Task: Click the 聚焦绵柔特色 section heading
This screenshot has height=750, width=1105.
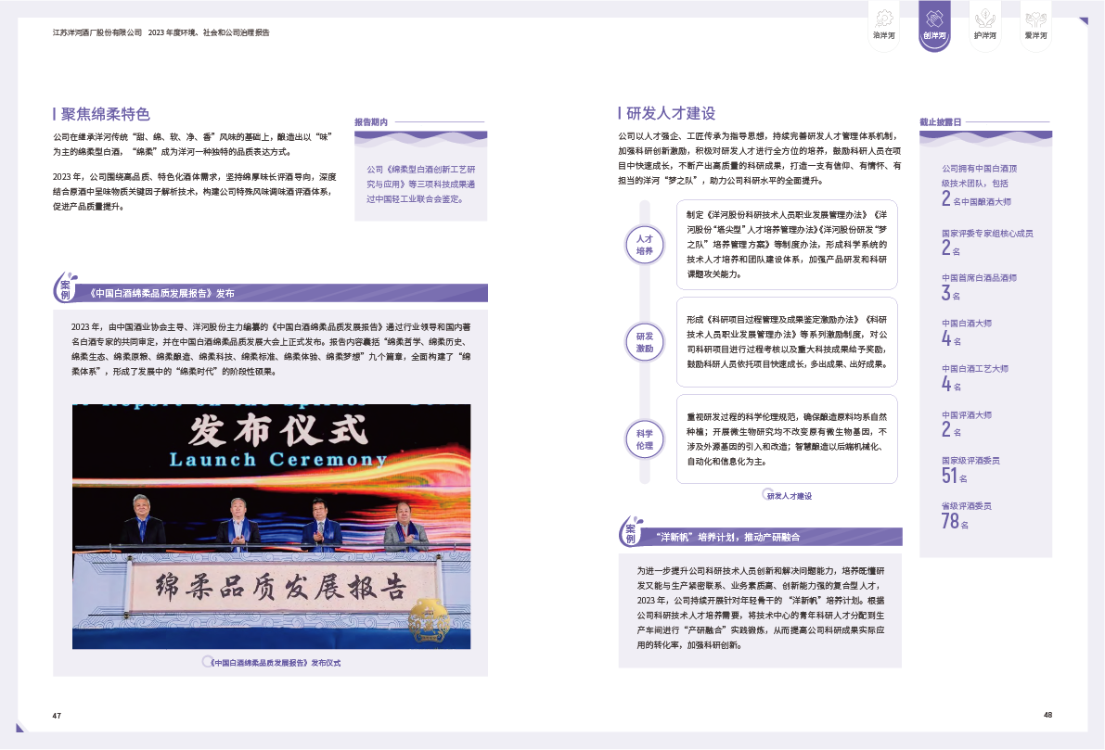Action: 105,114
